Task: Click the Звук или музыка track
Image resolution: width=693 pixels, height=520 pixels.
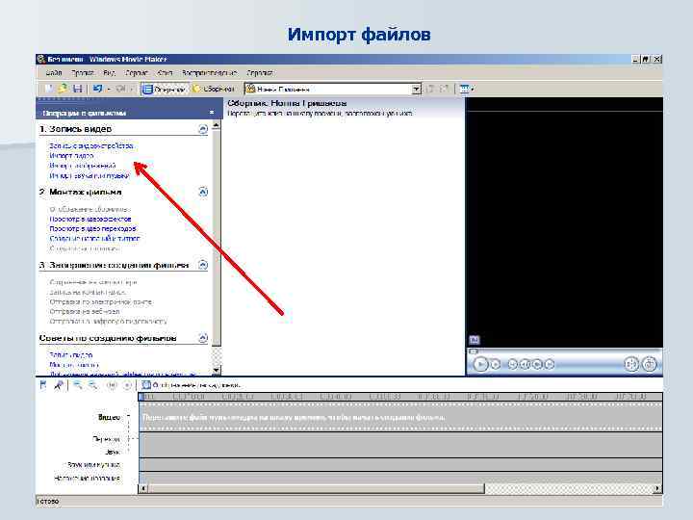Action: click(400, 465)
